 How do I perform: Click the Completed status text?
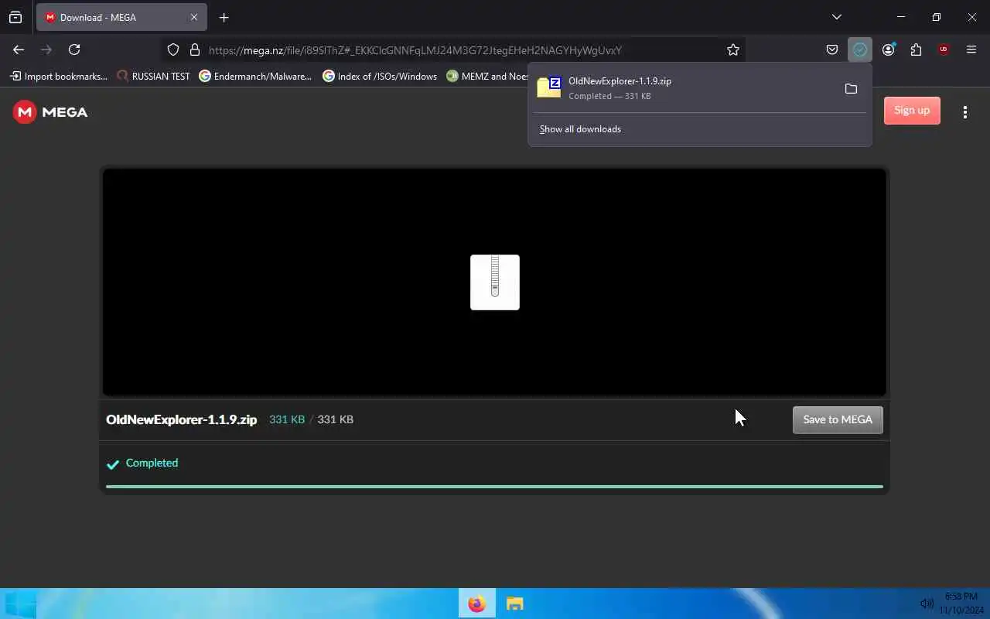152,463
